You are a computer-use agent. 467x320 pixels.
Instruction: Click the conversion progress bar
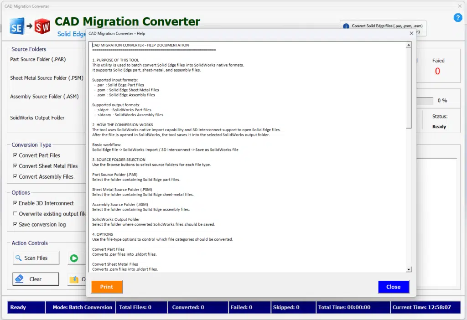coord(425,101)
